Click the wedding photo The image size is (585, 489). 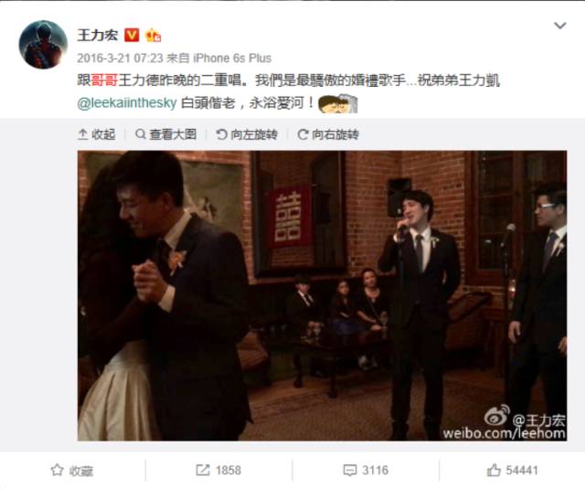pos(322,295)
